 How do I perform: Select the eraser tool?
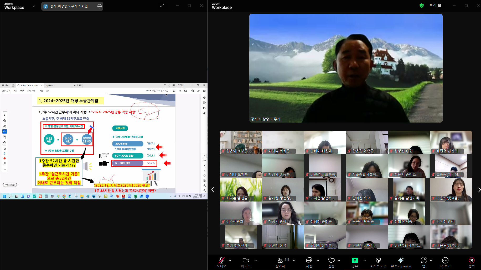pos(4,149)
